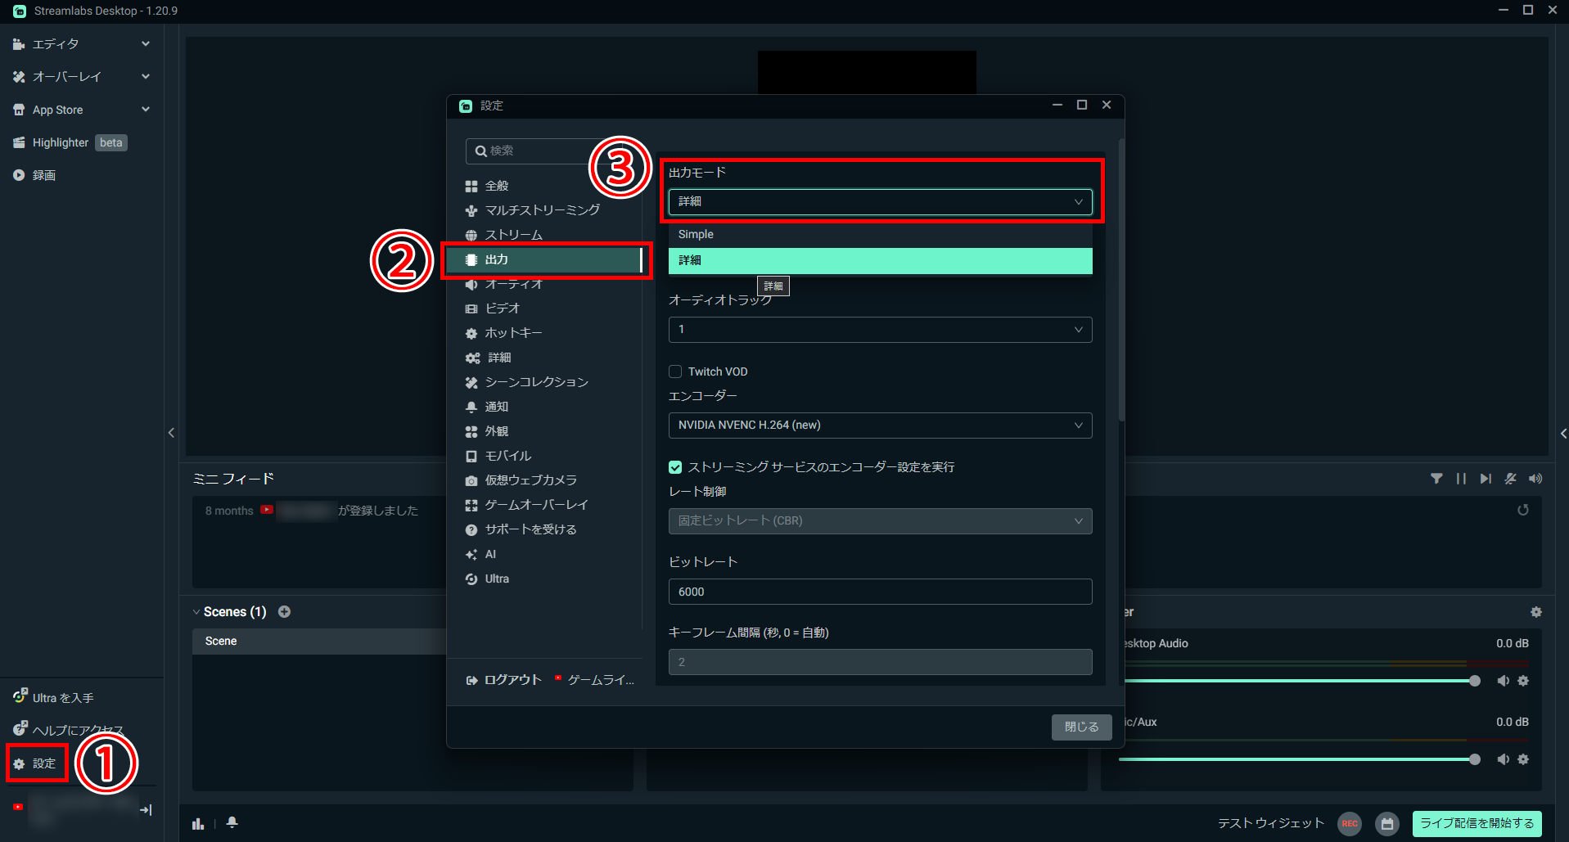Expand right side panel arrow
The width and height of the screenshot is (1569, 842).
(1563, 434)
